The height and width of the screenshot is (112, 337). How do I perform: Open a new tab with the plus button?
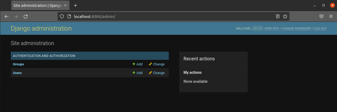pos(76,5)
